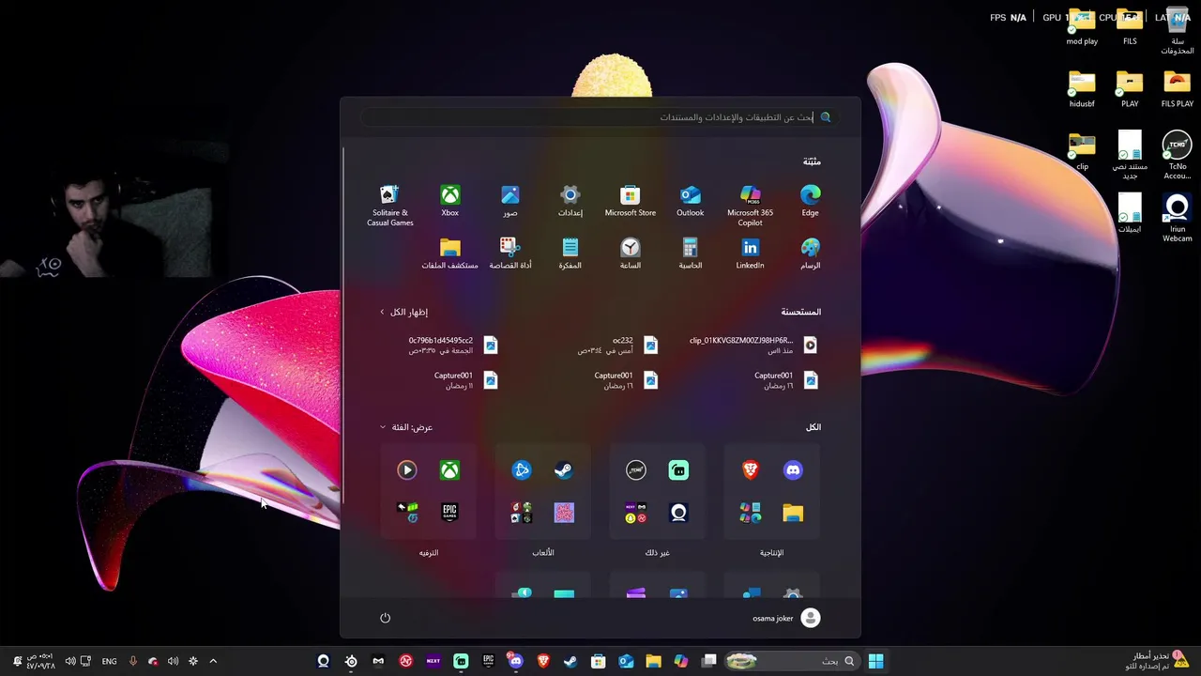Open recommended file 0c796b1d45495cc2
This screenshot has height=676, width=1201.
pos(453,346)
